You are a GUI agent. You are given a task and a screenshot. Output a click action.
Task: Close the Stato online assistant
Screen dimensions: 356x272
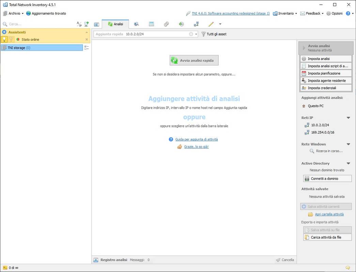(87, 39)
